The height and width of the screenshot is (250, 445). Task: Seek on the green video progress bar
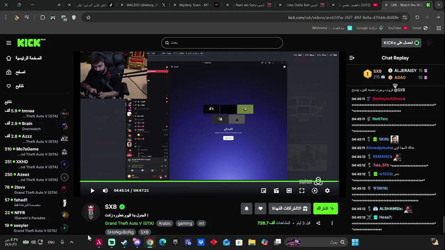coord(210,181)
